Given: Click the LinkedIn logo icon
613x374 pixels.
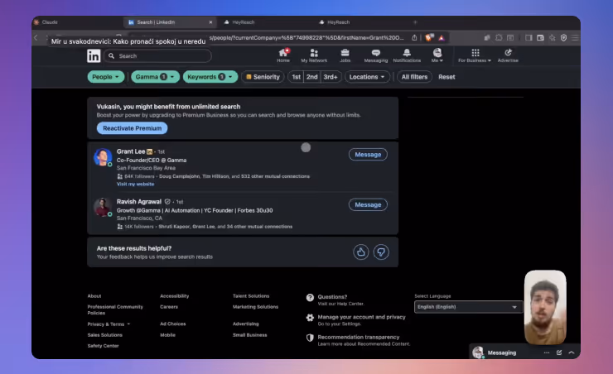Looking at the screenshot, I should click(x=94, y=55).
